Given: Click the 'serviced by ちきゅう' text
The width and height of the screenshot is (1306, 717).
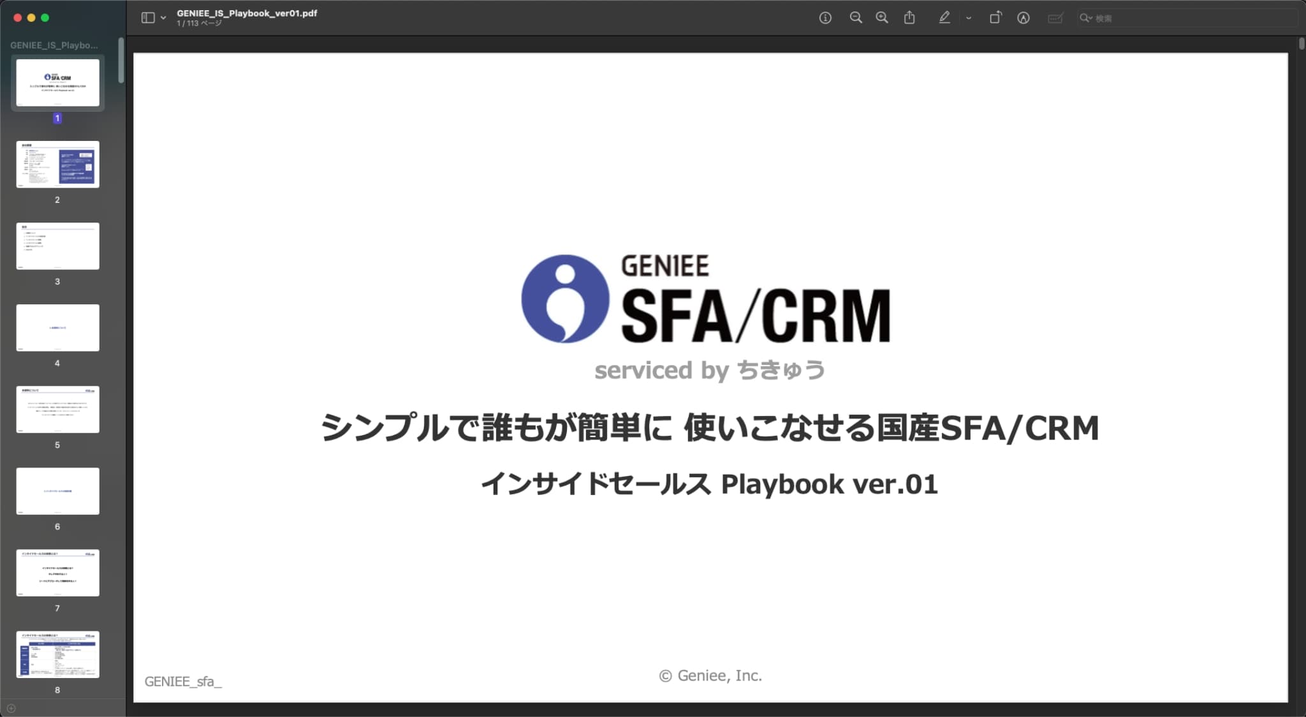Looking at the screenshot, I should (x=710, y=370).
